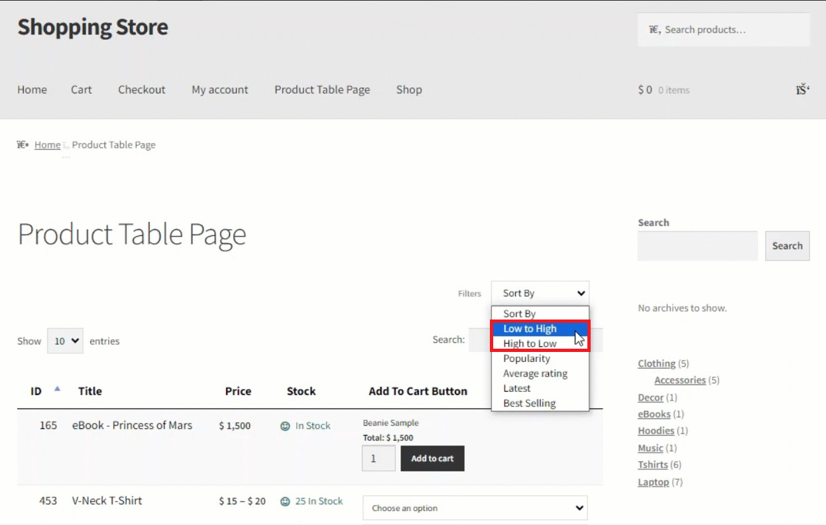Open the Choose an option dropdown
The height and width of the screenshot is (525, 826).
475,508
